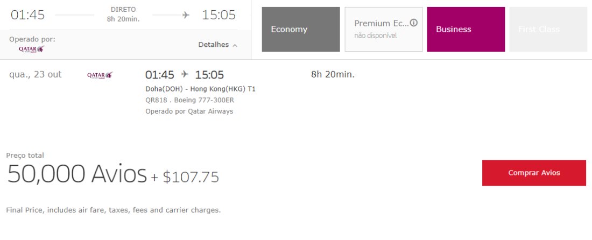Click the airplane icon in the summary timeline

pyautogui.click(x=186, y=15)
